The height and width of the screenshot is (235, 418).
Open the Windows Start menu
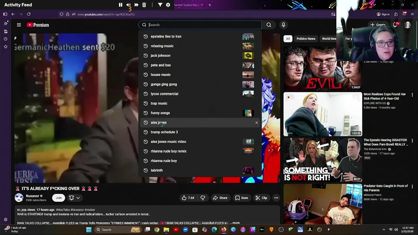(88, 229)
